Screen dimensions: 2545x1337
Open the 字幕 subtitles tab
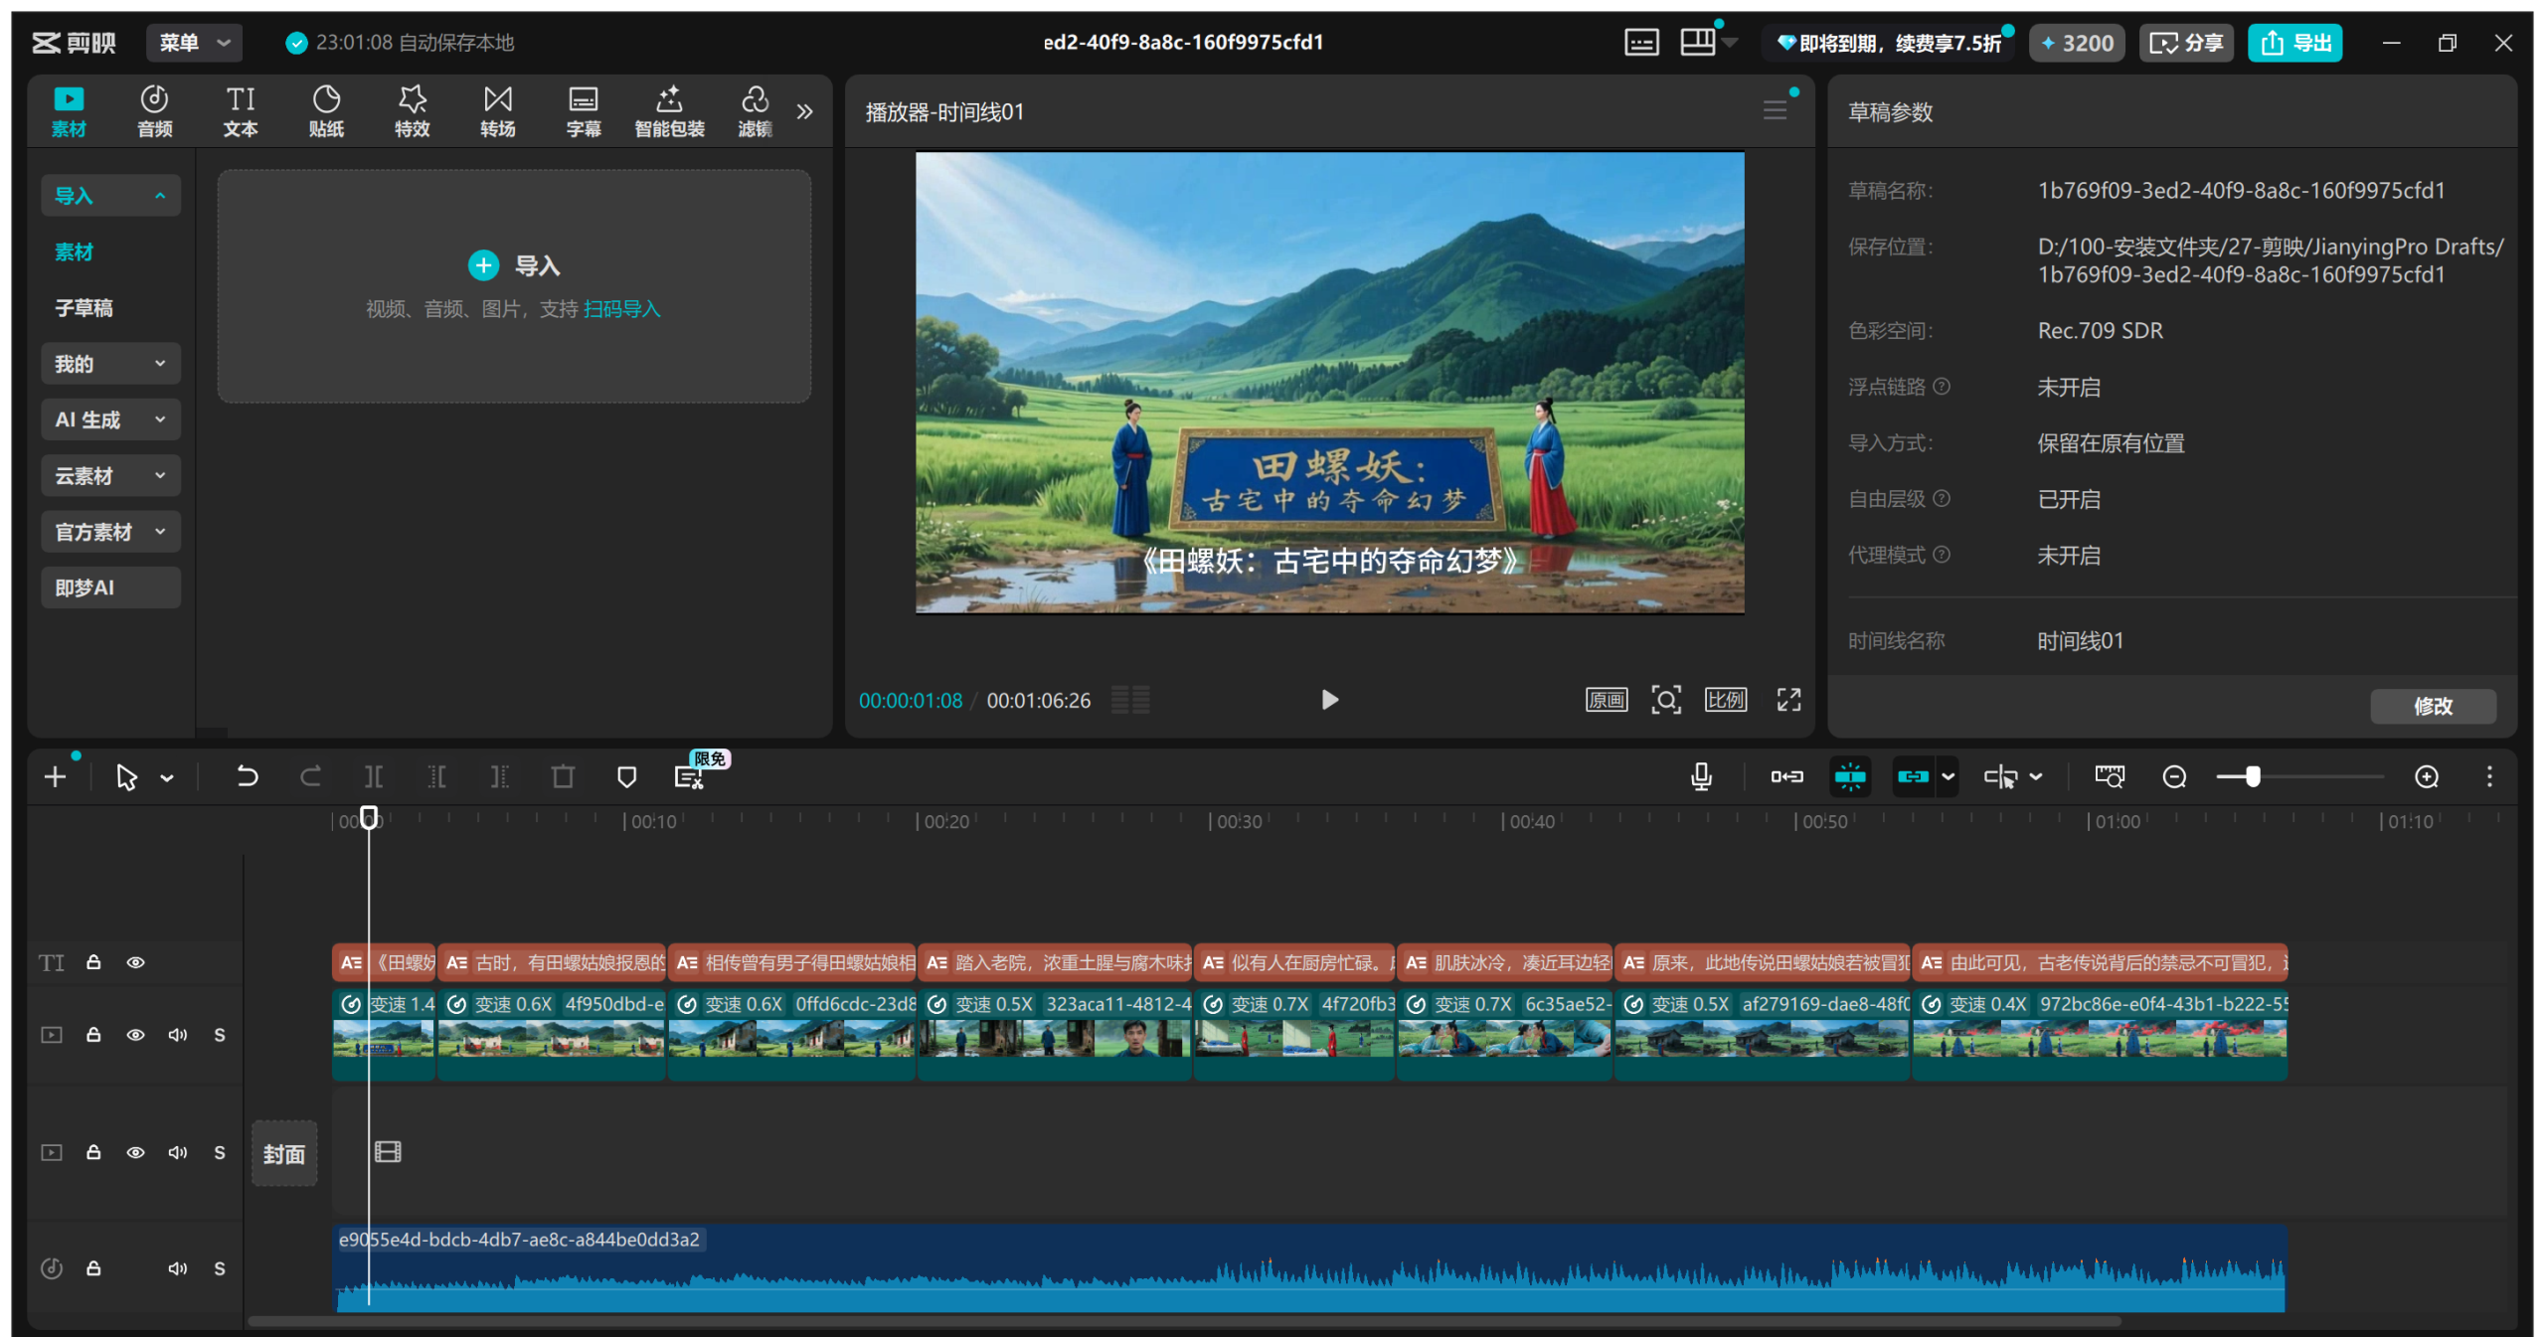pyautogui.click(x=583, y=110)
